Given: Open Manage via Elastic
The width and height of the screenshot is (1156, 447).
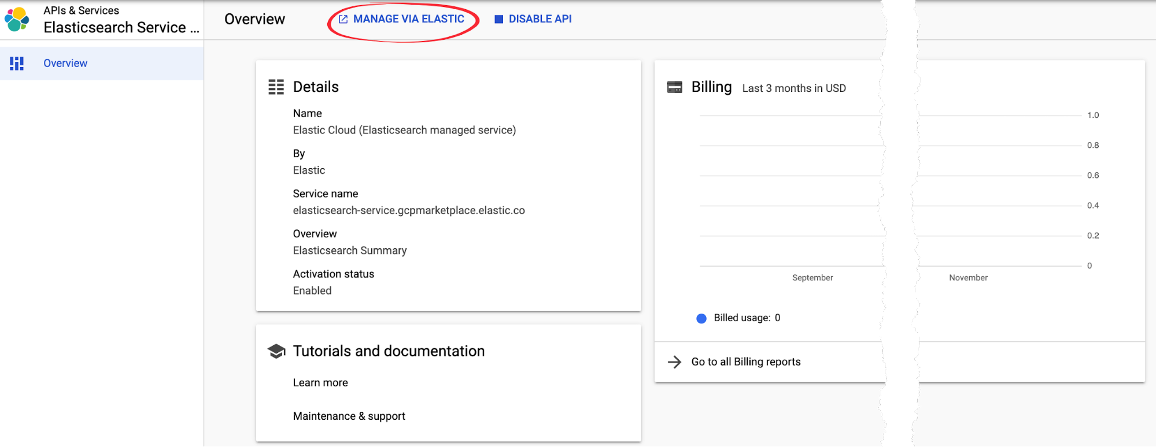Looking at the screenshot, I should (402, 19).
